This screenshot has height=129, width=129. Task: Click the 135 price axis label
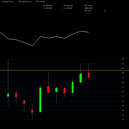click(123, 115)
